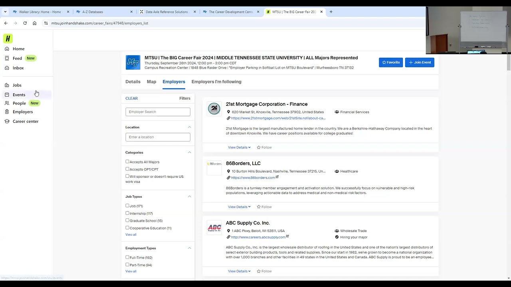
Task: Expand View Details for 21st Mortgage
Action: [x=239, y=147]
